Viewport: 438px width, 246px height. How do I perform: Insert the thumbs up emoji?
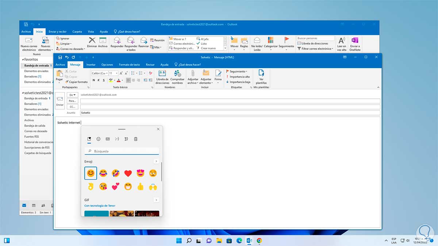140,187
